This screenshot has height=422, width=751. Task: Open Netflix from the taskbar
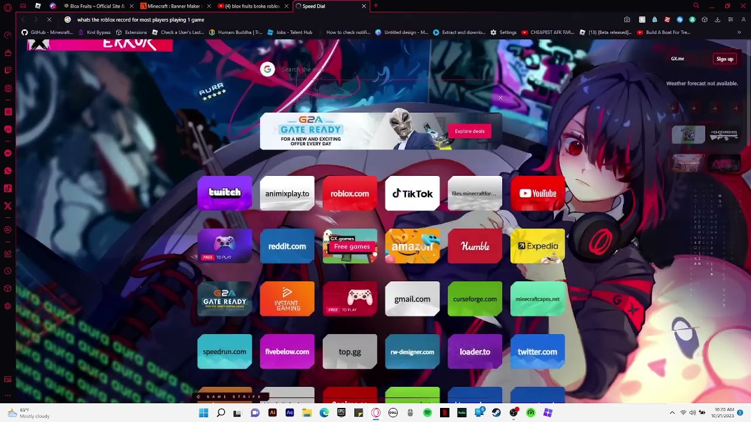click(x=445, y=413)
